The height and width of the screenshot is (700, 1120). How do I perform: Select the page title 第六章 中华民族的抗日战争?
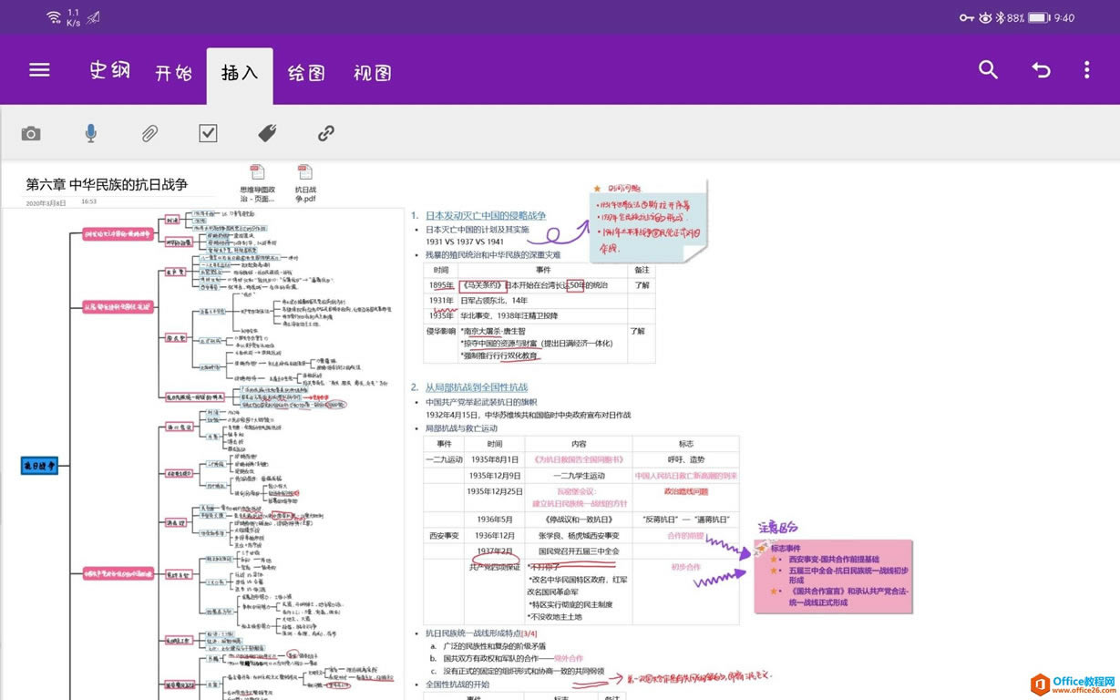point(107,184)
